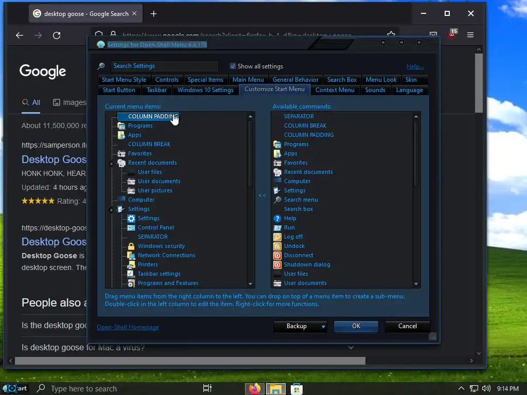Open the Windows 10 Settings tab

[x=205, y=90]
